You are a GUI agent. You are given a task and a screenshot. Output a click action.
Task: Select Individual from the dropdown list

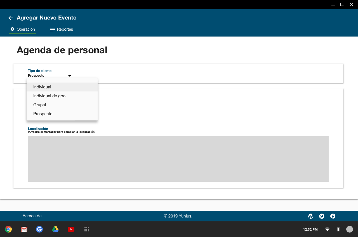point(42,87)
